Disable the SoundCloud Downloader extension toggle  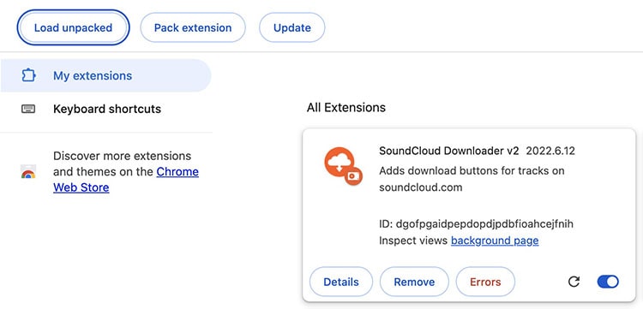pos(608,282)
